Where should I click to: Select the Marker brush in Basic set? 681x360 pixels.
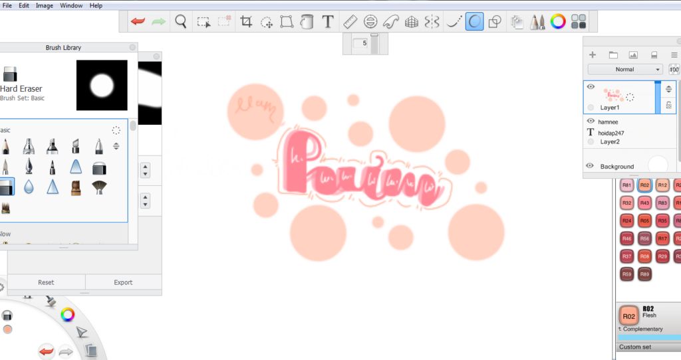(52, 147)
